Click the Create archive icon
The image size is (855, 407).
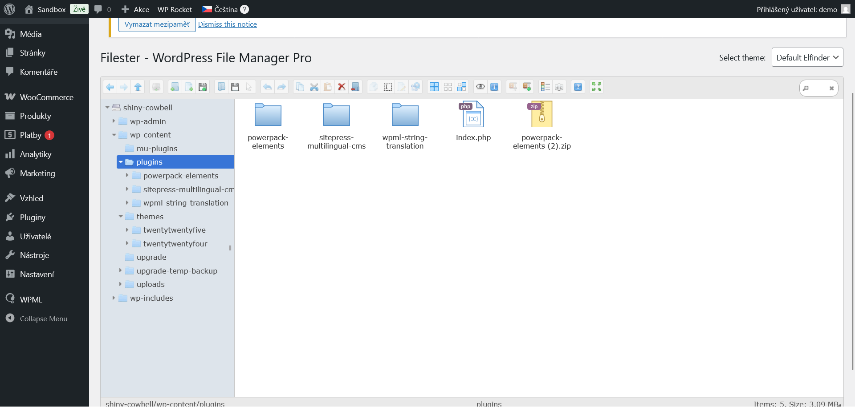(x=527, y=87)
